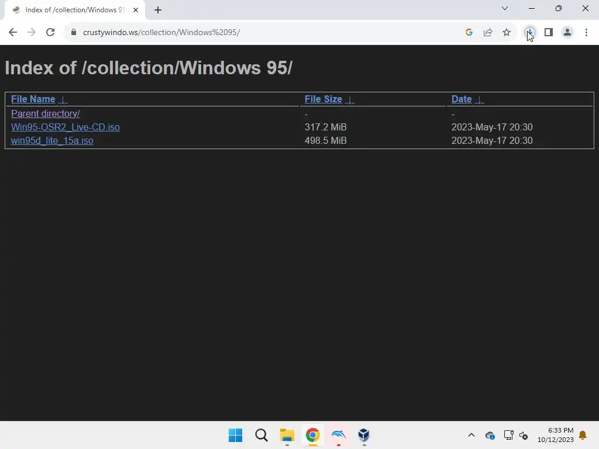This screenshot has height=449, width=599.
Task: Go back to the previous page
Action: [x=13, y=33]
